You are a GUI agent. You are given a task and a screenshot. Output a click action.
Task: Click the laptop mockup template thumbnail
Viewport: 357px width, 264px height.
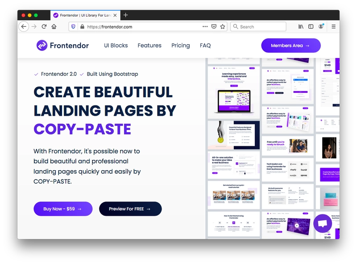pos(234,92)
